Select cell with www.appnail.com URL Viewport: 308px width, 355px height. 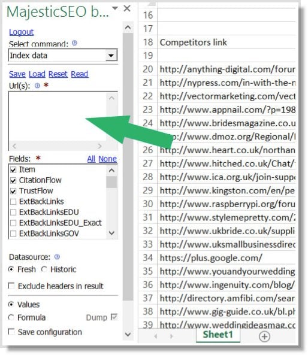click(x=227, y=110)
